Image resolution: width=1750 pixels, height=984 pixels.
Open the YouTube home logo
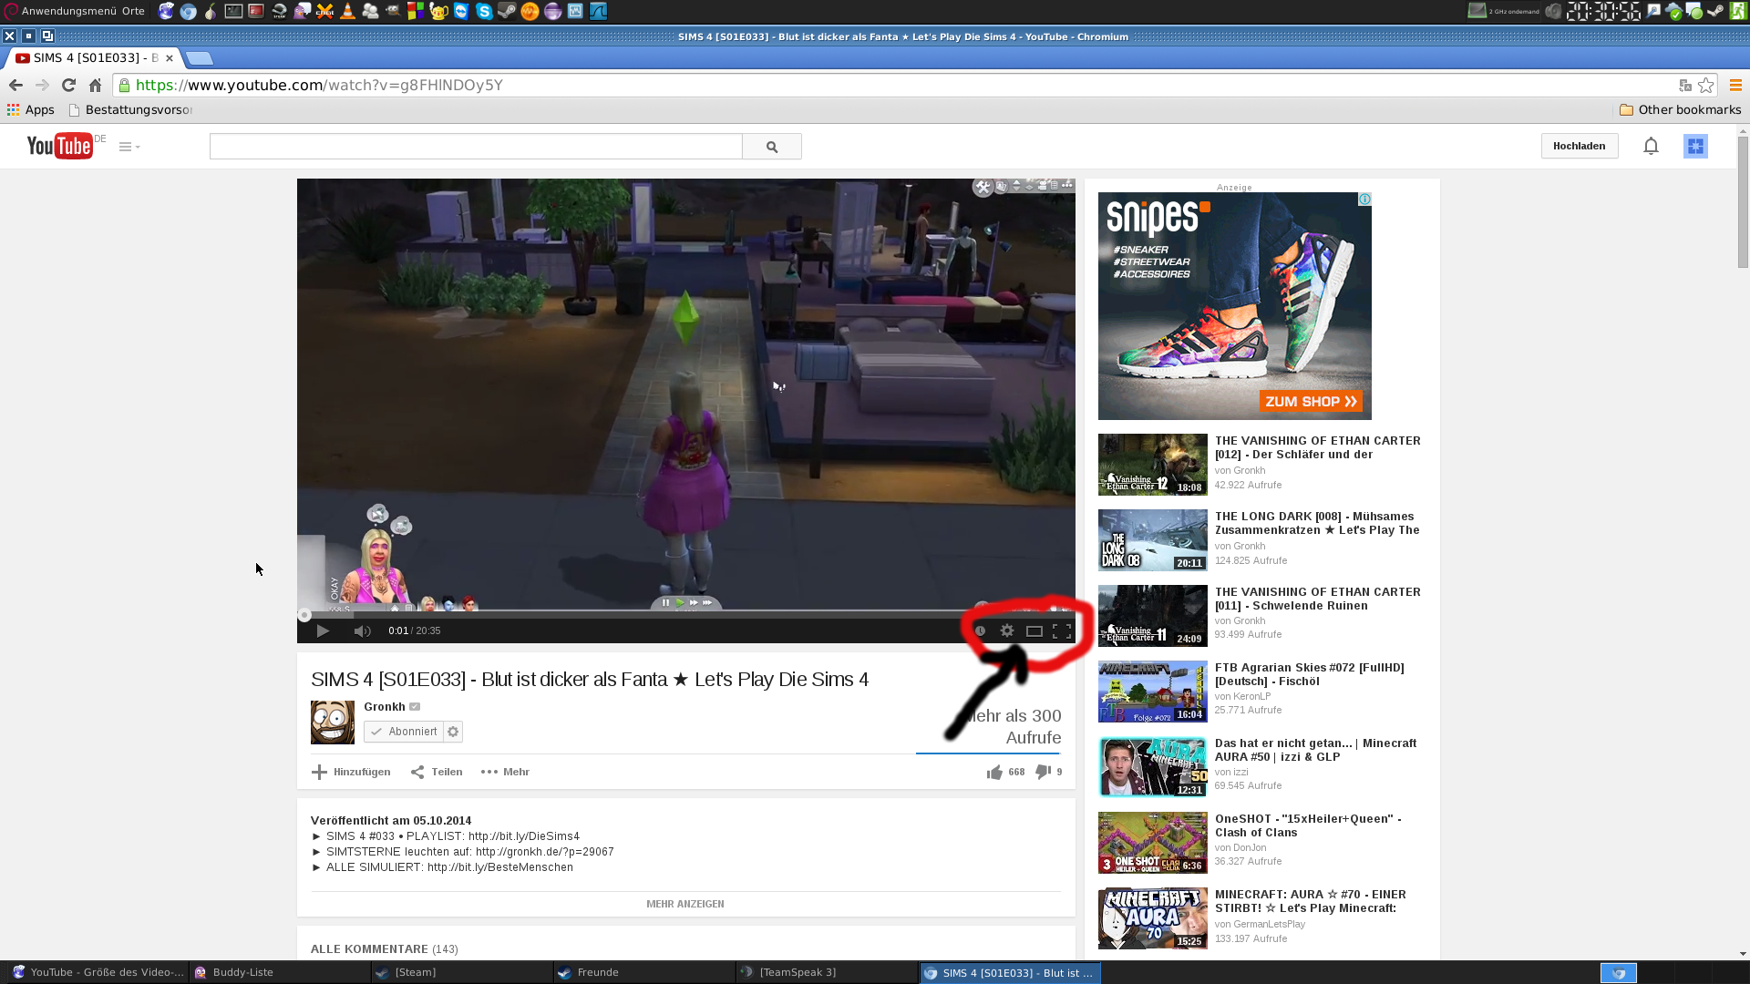60,146
